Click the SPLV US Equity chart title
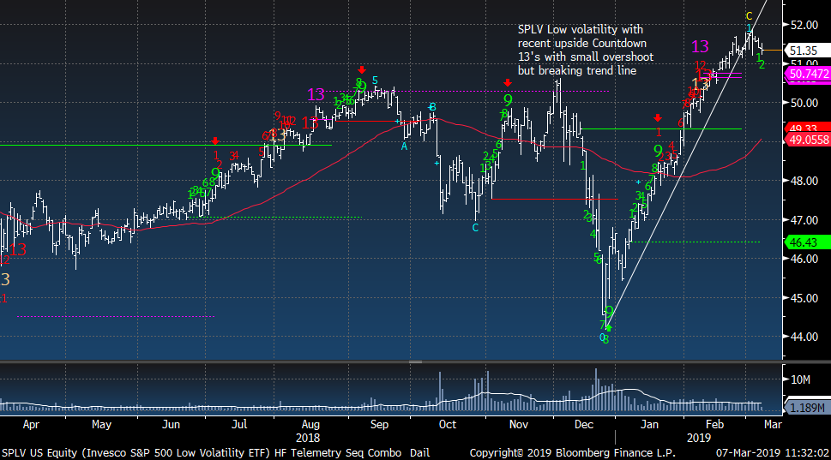Image resolution: width=831 pixels, height=460 pixels. point(216,453)
